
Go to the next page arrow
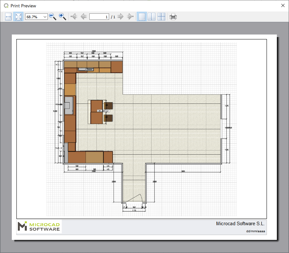[x=120, y=17]
